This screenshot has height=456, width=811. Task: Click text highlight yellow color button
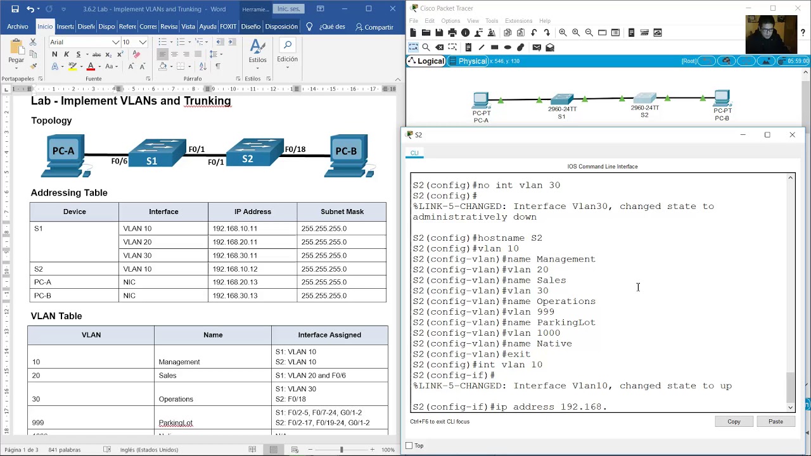pyautogui.click(x=72, y=66)
